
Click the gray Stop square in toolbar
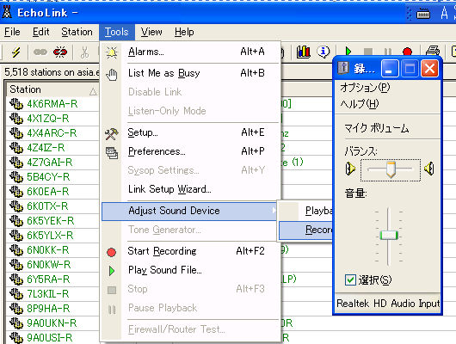pos(368,52)
